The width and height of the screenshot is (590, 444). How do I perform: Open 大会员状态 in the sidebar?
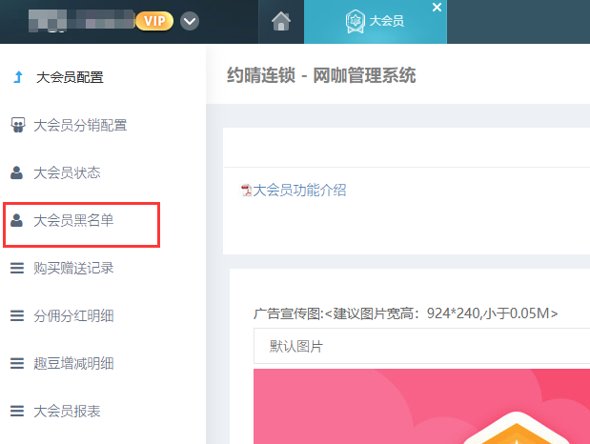(67, 172)
